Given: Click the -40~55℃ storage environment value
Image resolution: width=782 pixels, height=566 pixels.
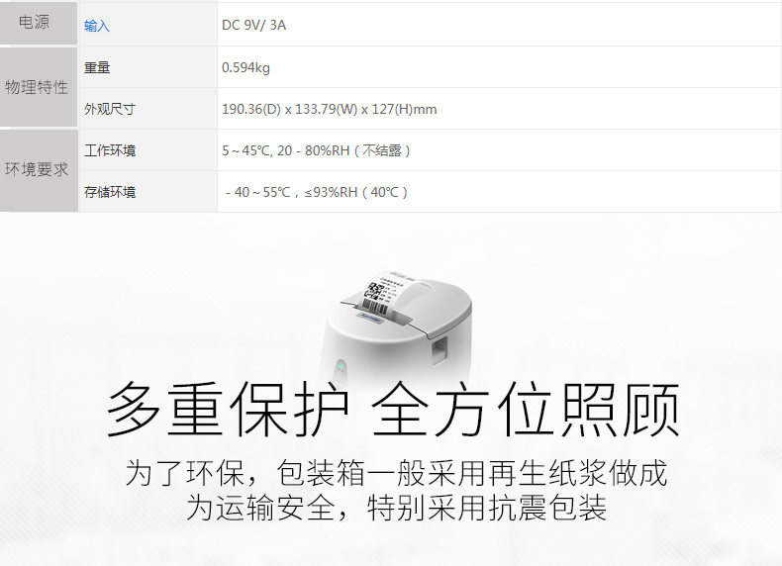Looking at the screenshot, I should tap(316, 192).
